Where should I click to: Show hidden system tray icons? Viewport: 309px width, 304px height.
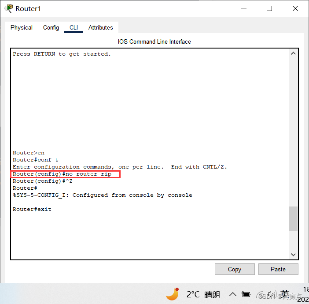point(233,295)
